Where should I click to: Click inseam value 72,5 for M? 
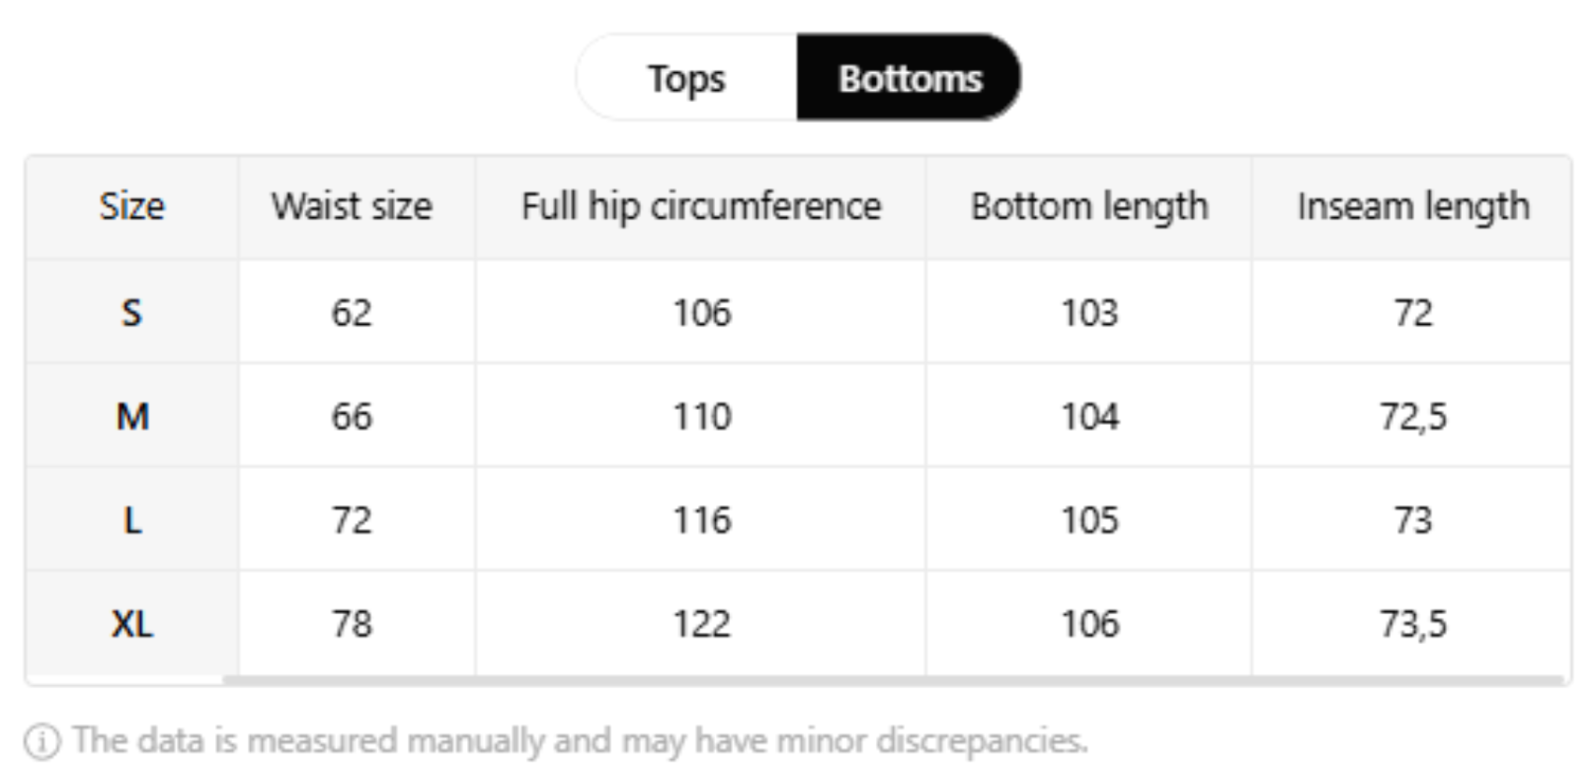pos(1413,417)
